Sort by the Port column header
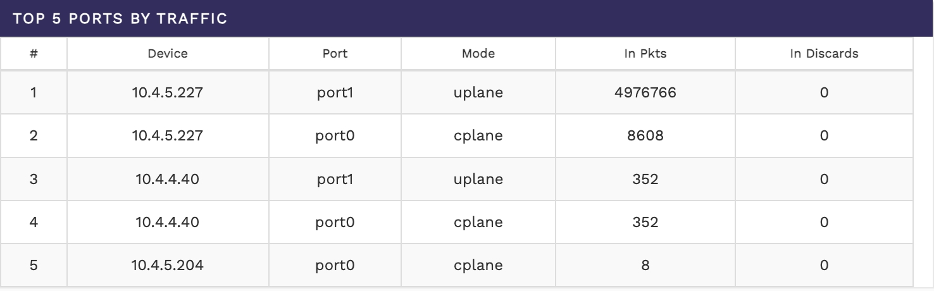Viewport: 934px width, 291px height. [335, 54]
